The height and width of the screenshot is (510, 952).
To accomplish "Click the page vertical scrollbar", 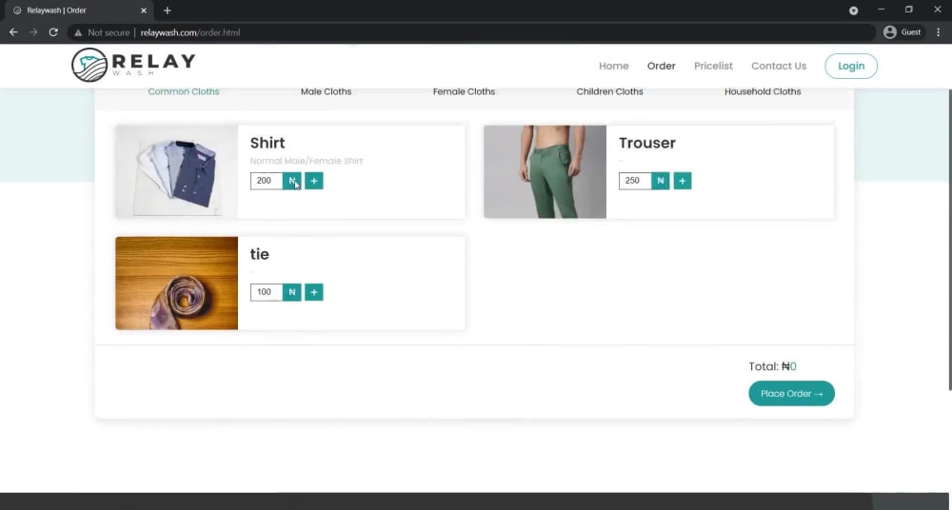I will point(949,240).
